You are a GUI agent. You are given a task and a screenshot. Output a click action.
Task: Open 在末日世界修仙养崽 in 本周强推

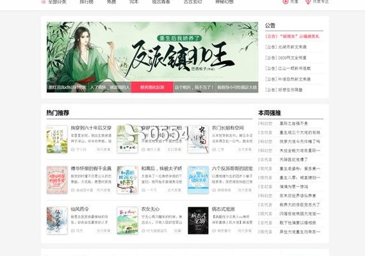tap(298, 196)
